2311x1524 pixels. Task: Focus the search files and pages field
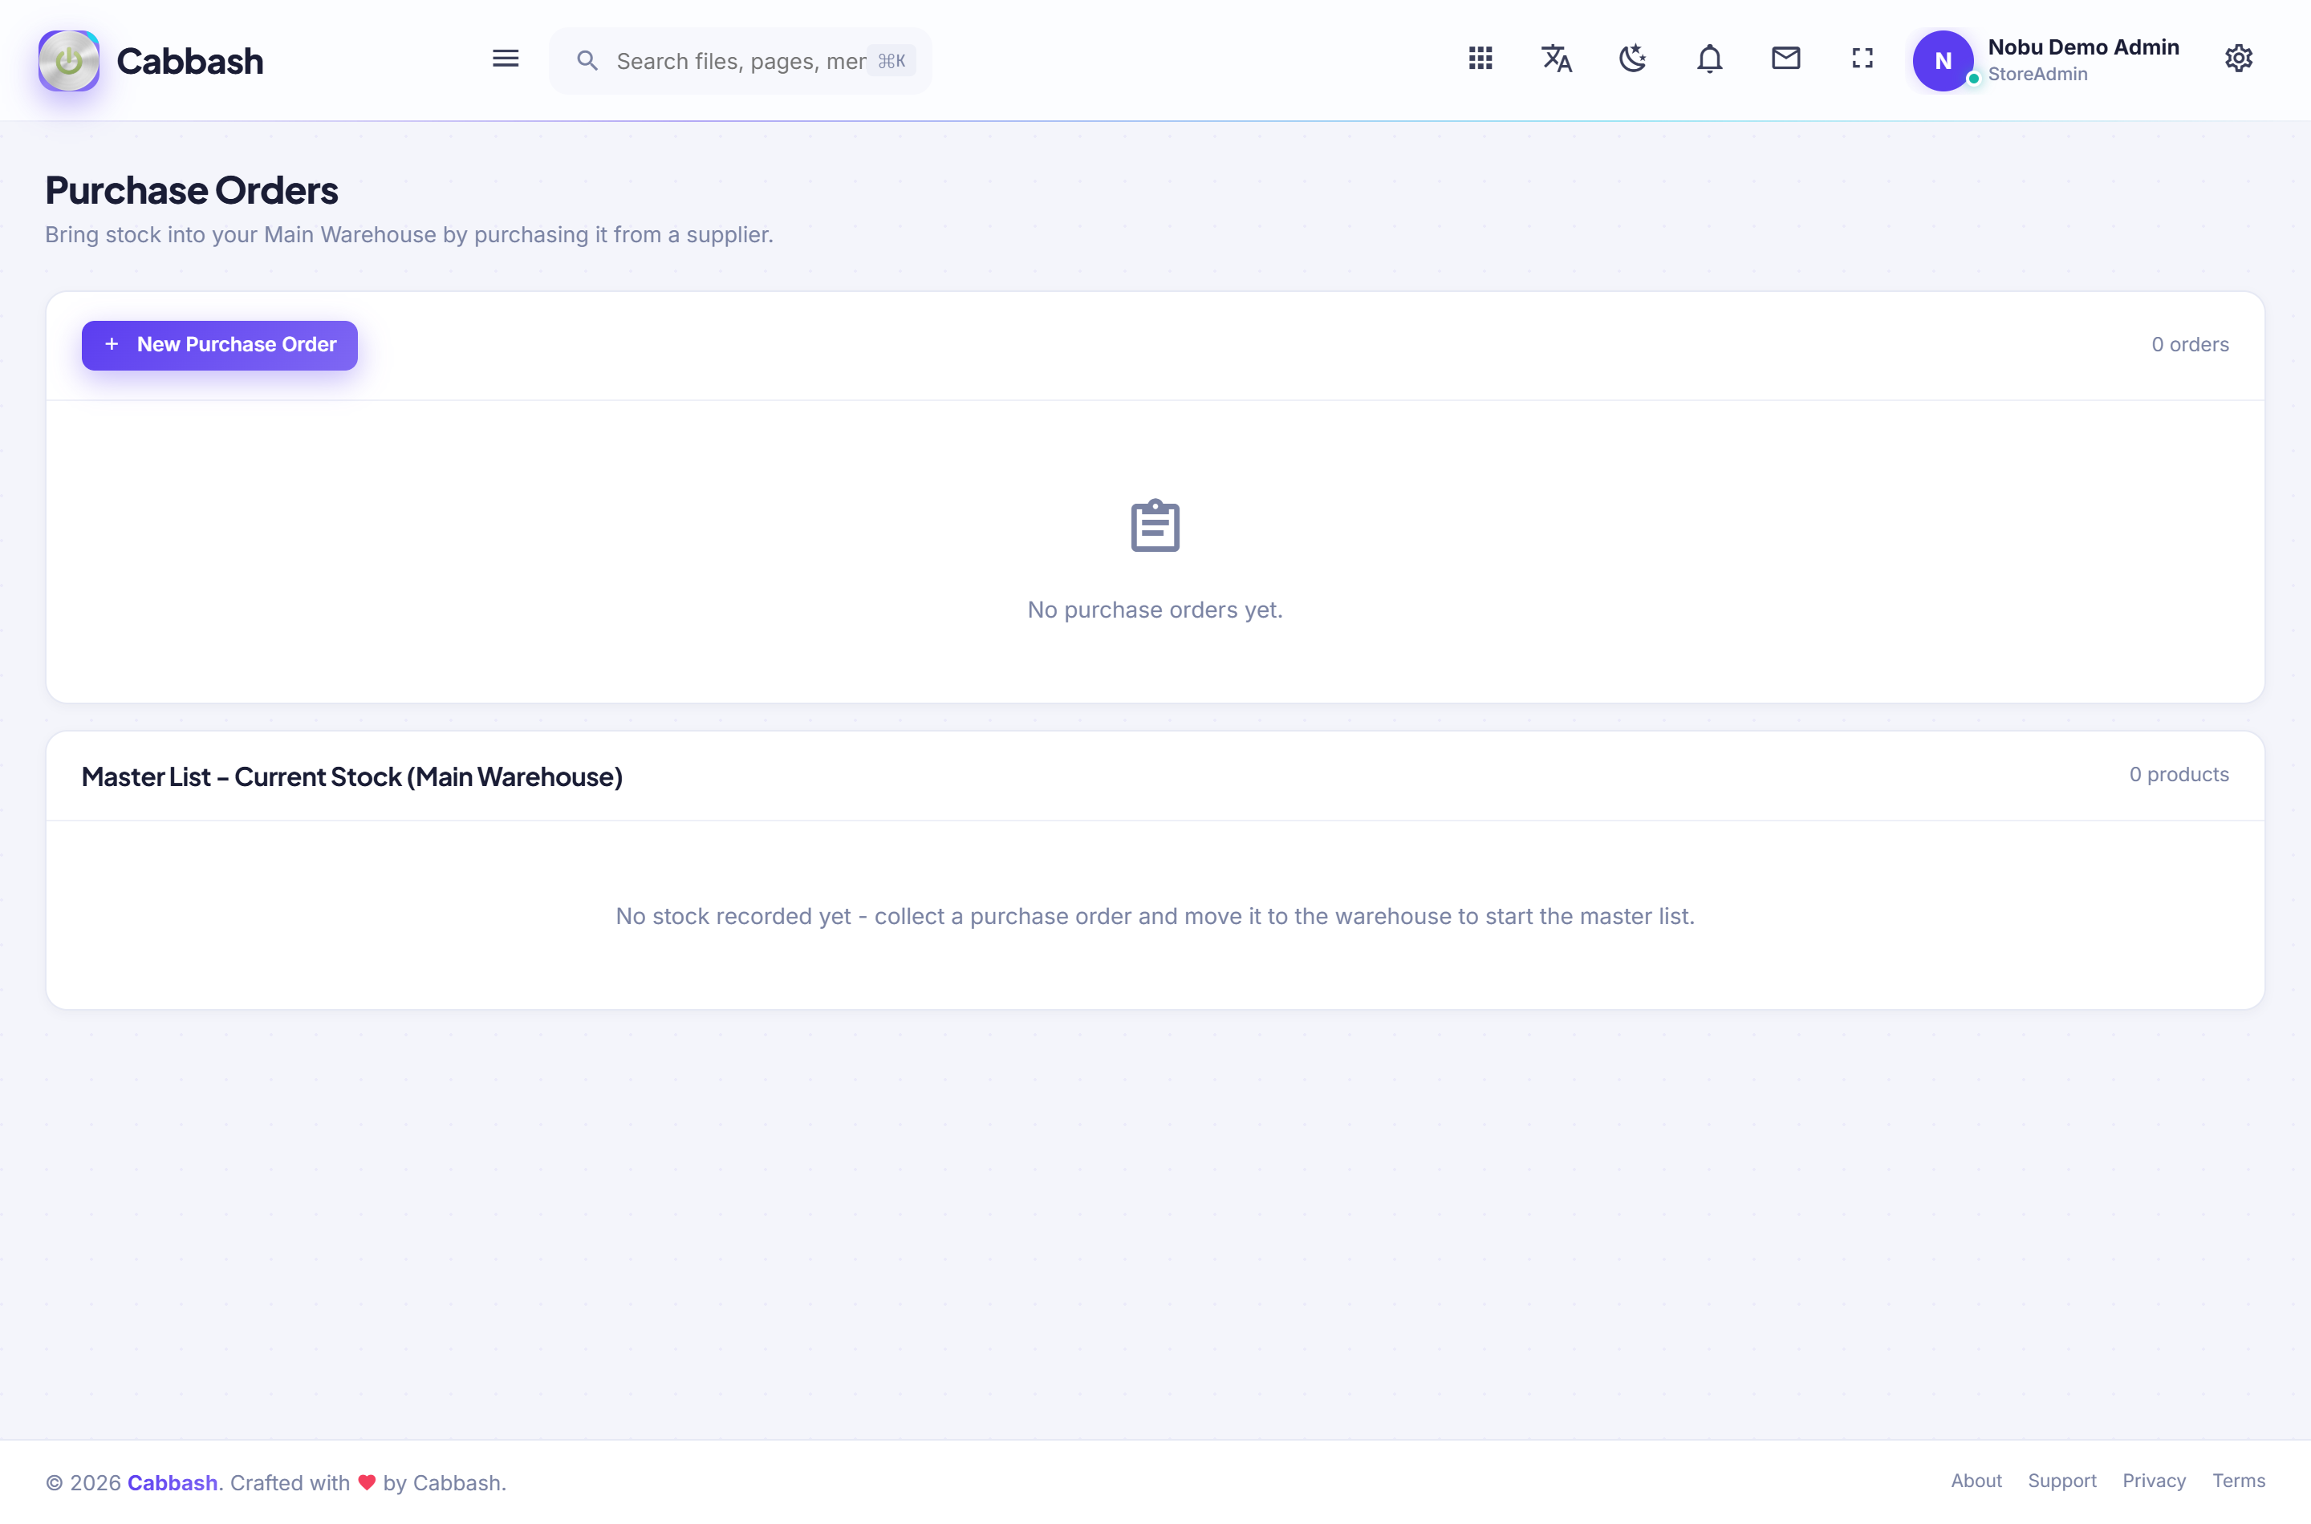(x=740, y=61)
